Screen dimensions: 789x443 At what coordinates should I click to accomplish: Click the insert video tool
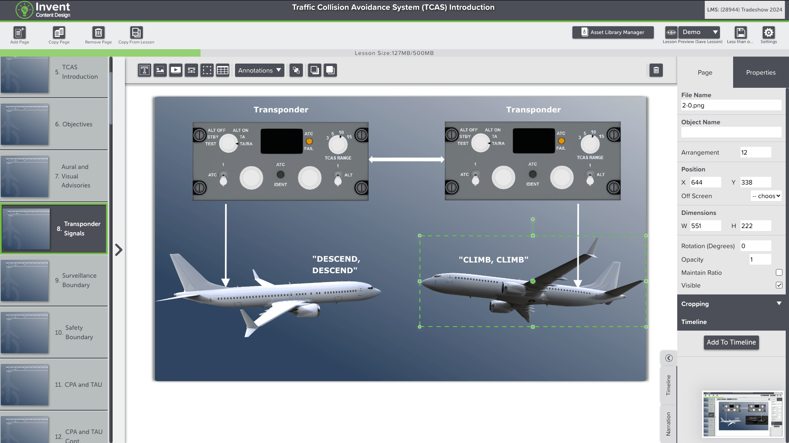(x=175, y=70)
